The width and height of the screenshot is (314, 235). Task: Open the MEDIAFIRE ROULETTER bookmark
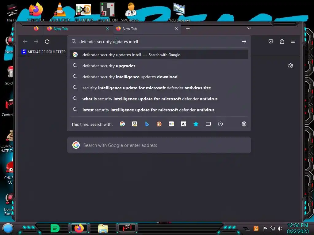click(x=44, y=52)
